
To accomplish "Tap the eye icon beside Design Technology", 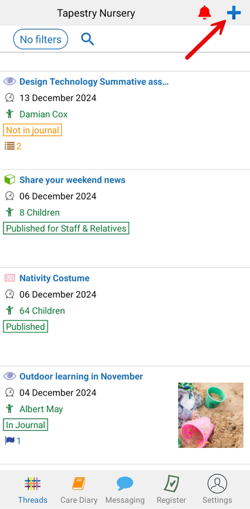I will 10,81.
